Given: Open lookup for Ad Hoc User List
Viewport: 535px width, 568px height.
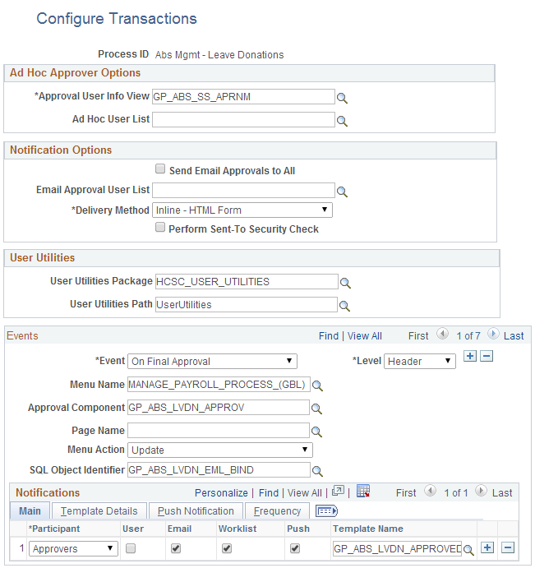Looking at the screenshot, I should (342, 121).
